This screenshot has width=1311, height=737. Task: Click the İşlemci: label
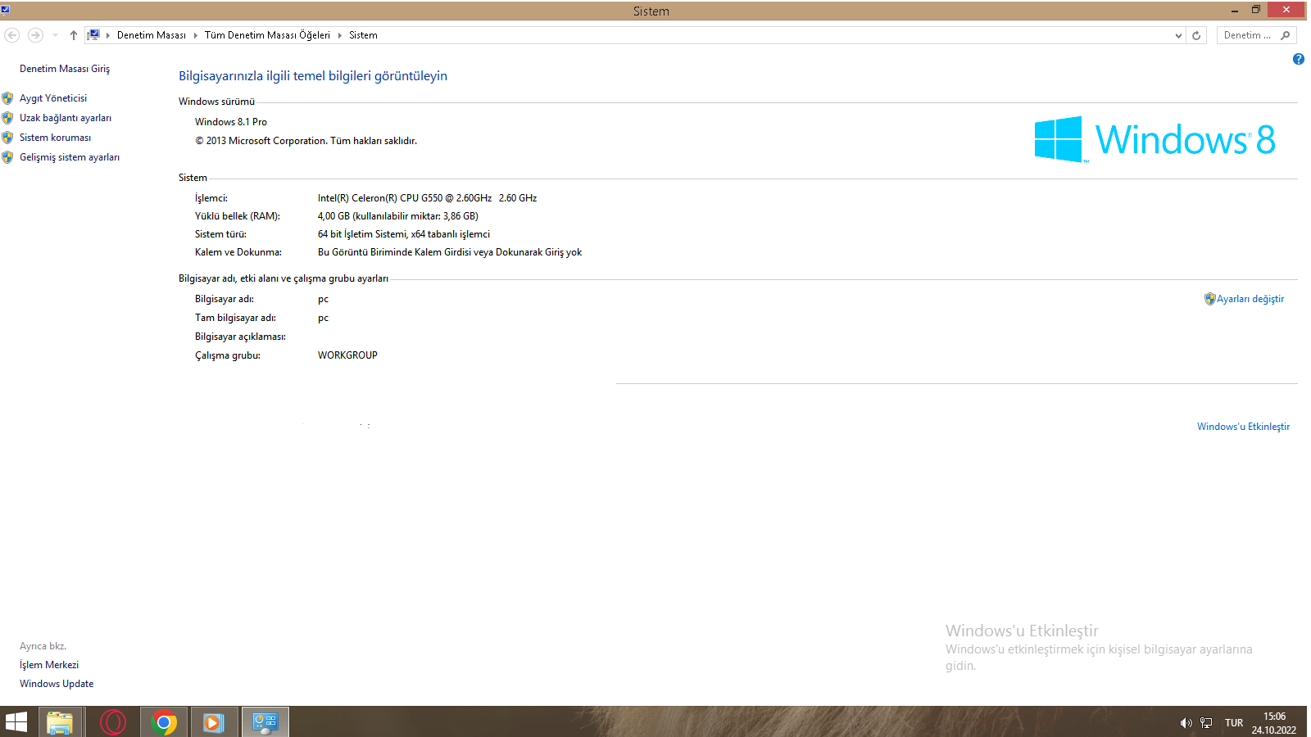pos(211,198)
